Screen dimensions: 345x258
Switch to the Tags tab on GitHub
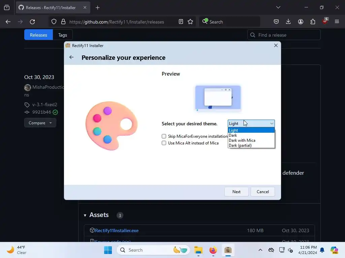[62, 35]
